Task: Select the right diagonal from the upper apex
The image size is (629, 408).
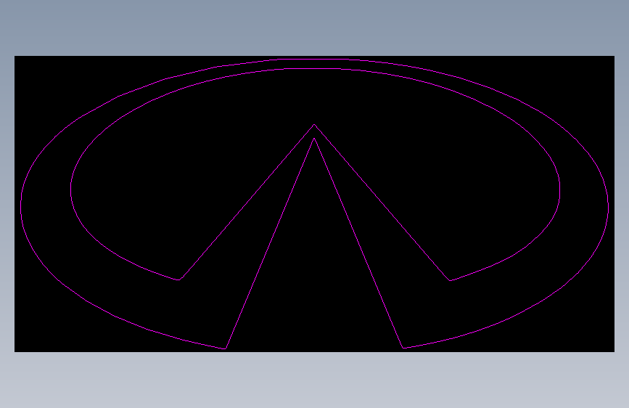Action: [x=382, y=203]
